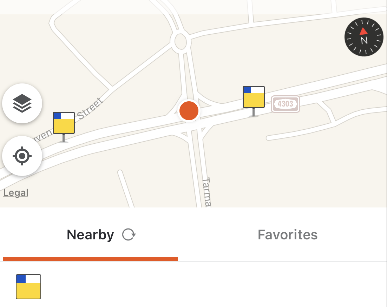Image resolution: width=387 pixels, height=307 pixels.
Task: Center map on my location
Action: pos(22,156)
